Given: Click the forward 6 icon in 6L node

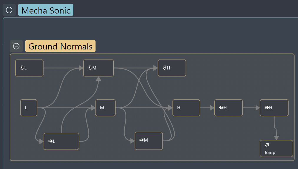Looking at the screenshot, I should coord(51,141).
